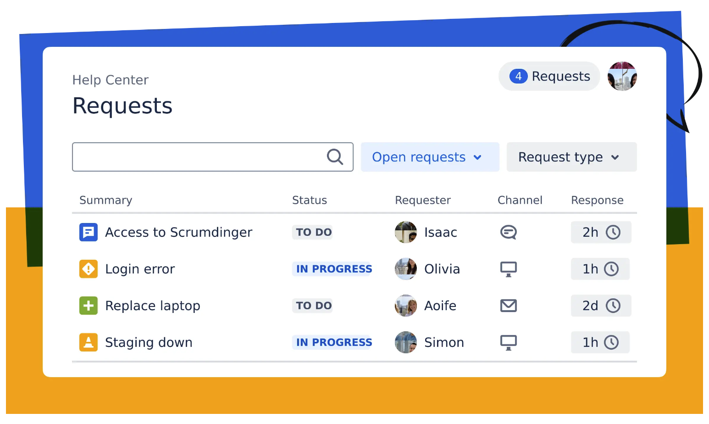Click the 2d response time badge
This screenshot has width=709, height=424.
click(x=600, y=306)
